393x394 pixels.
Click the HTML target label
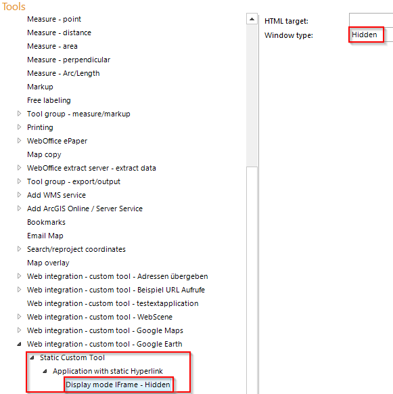[x=286, y=21]
